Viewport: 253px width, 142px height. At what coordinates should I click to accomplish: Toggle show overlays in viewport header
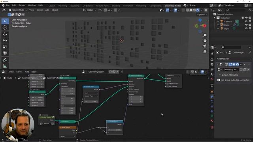pos(176,10)
